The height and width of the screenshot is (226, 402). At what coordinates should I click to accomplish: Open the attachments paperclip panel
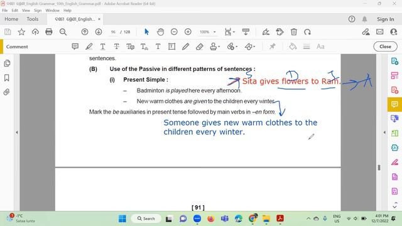[7, 92]
